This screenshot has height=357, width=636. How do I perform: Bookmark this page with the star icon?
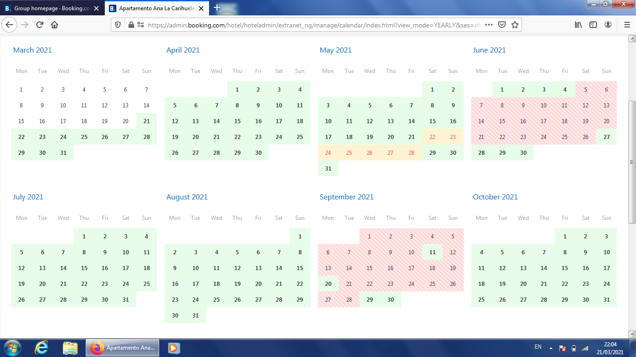click(514, 25)
